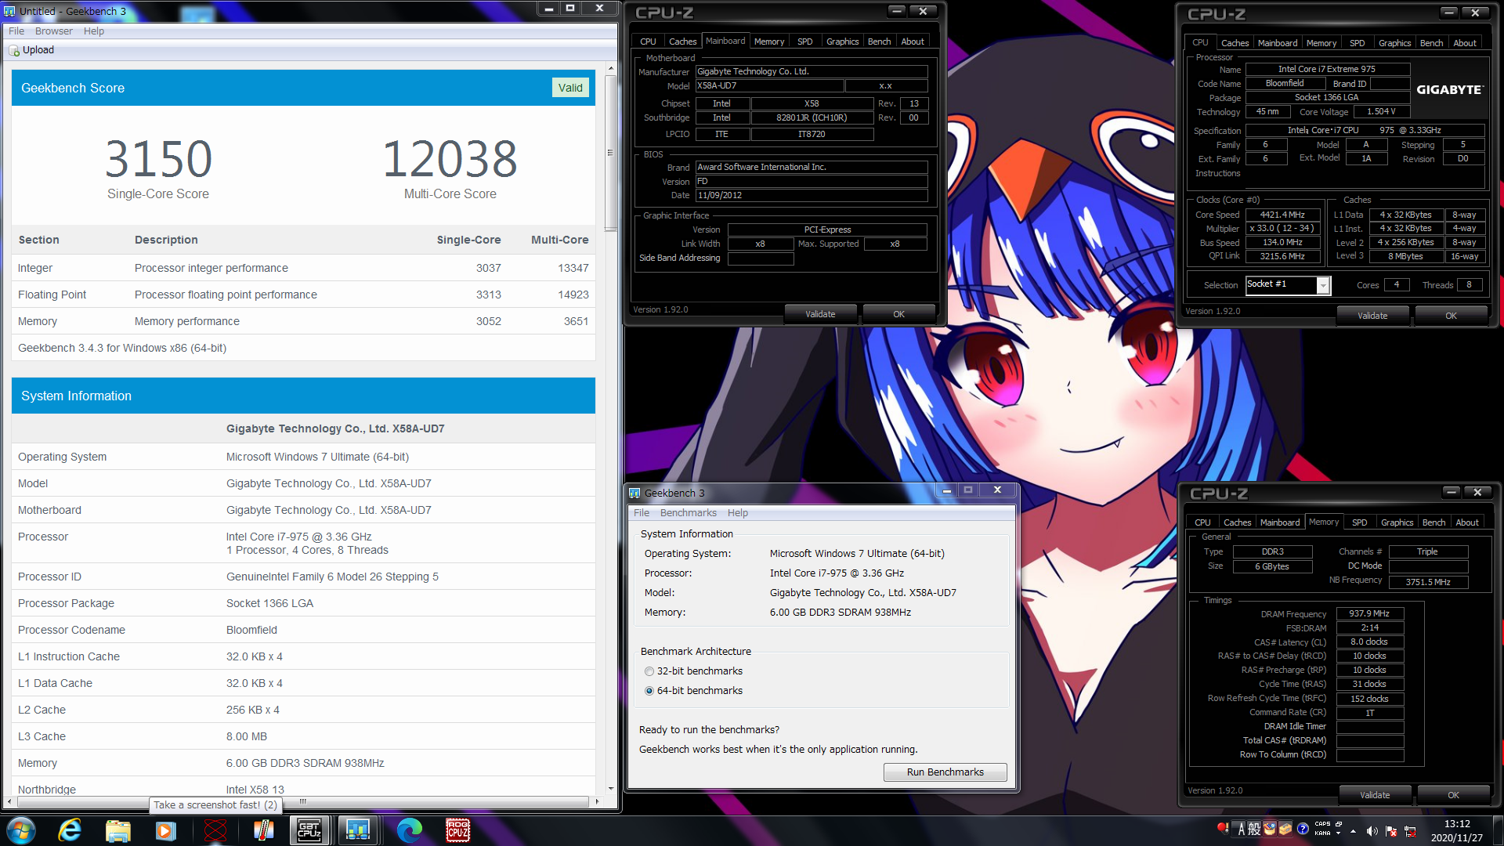This screenshot has height=846, width=1504.
Task: Click the scrollbar right arrow in Geekbench results
Action: pyautogui.click(x=597, y=801)
